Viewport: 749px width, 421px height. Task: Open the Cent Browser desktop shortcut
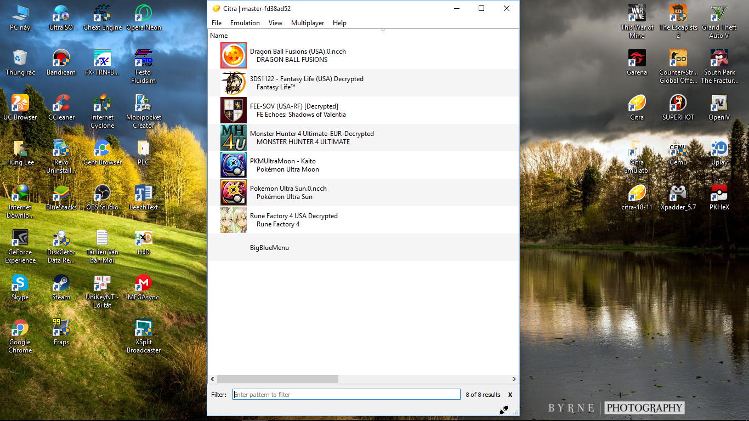pyautogui.click(x=103, y=152)
